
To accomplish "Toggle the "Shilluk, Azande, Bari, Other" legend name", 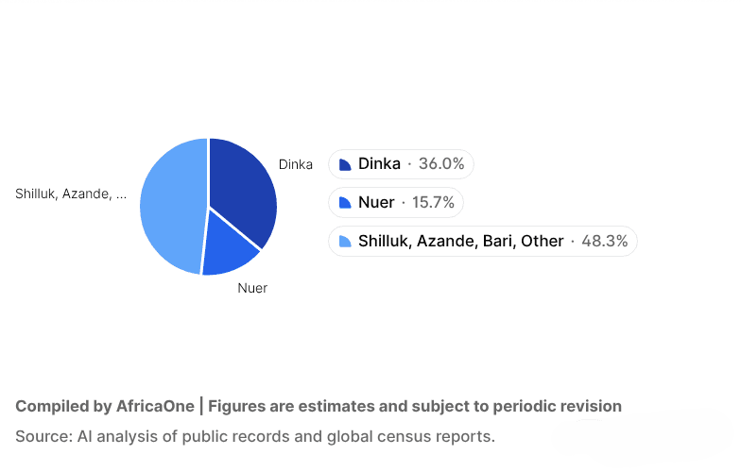I will coord(460,242).
